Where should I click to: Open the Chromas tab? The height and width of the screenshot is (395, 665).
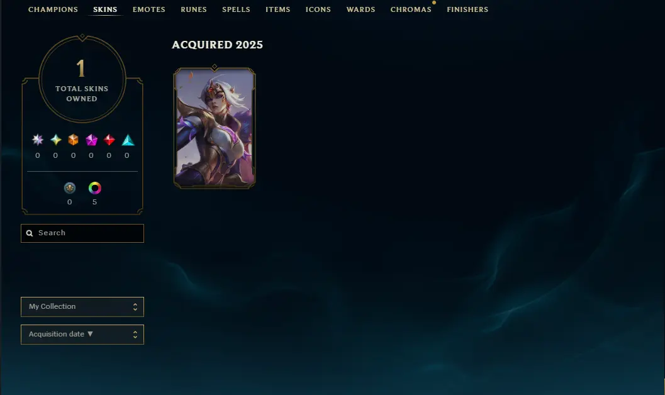point(411,9)
